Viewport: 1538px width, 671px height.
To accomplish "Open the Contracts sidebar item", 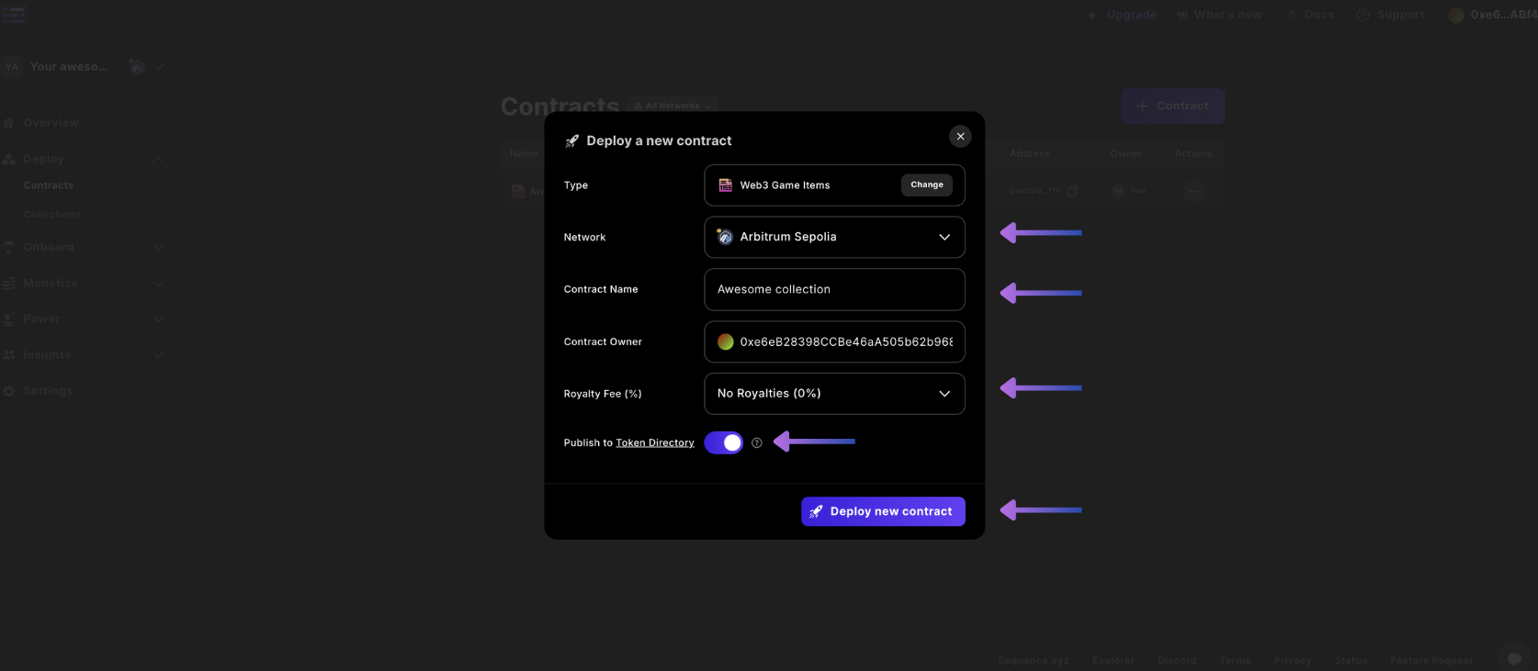I will click(49, 185).
